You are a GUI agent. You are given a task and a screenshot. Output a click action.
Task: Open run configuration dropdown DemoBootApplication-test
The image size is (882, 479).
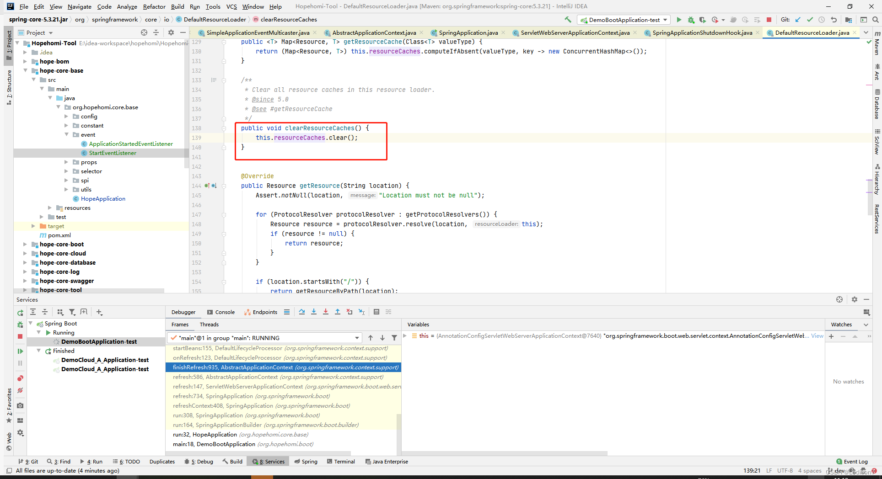pyautogui.click(x=624, y=20)
